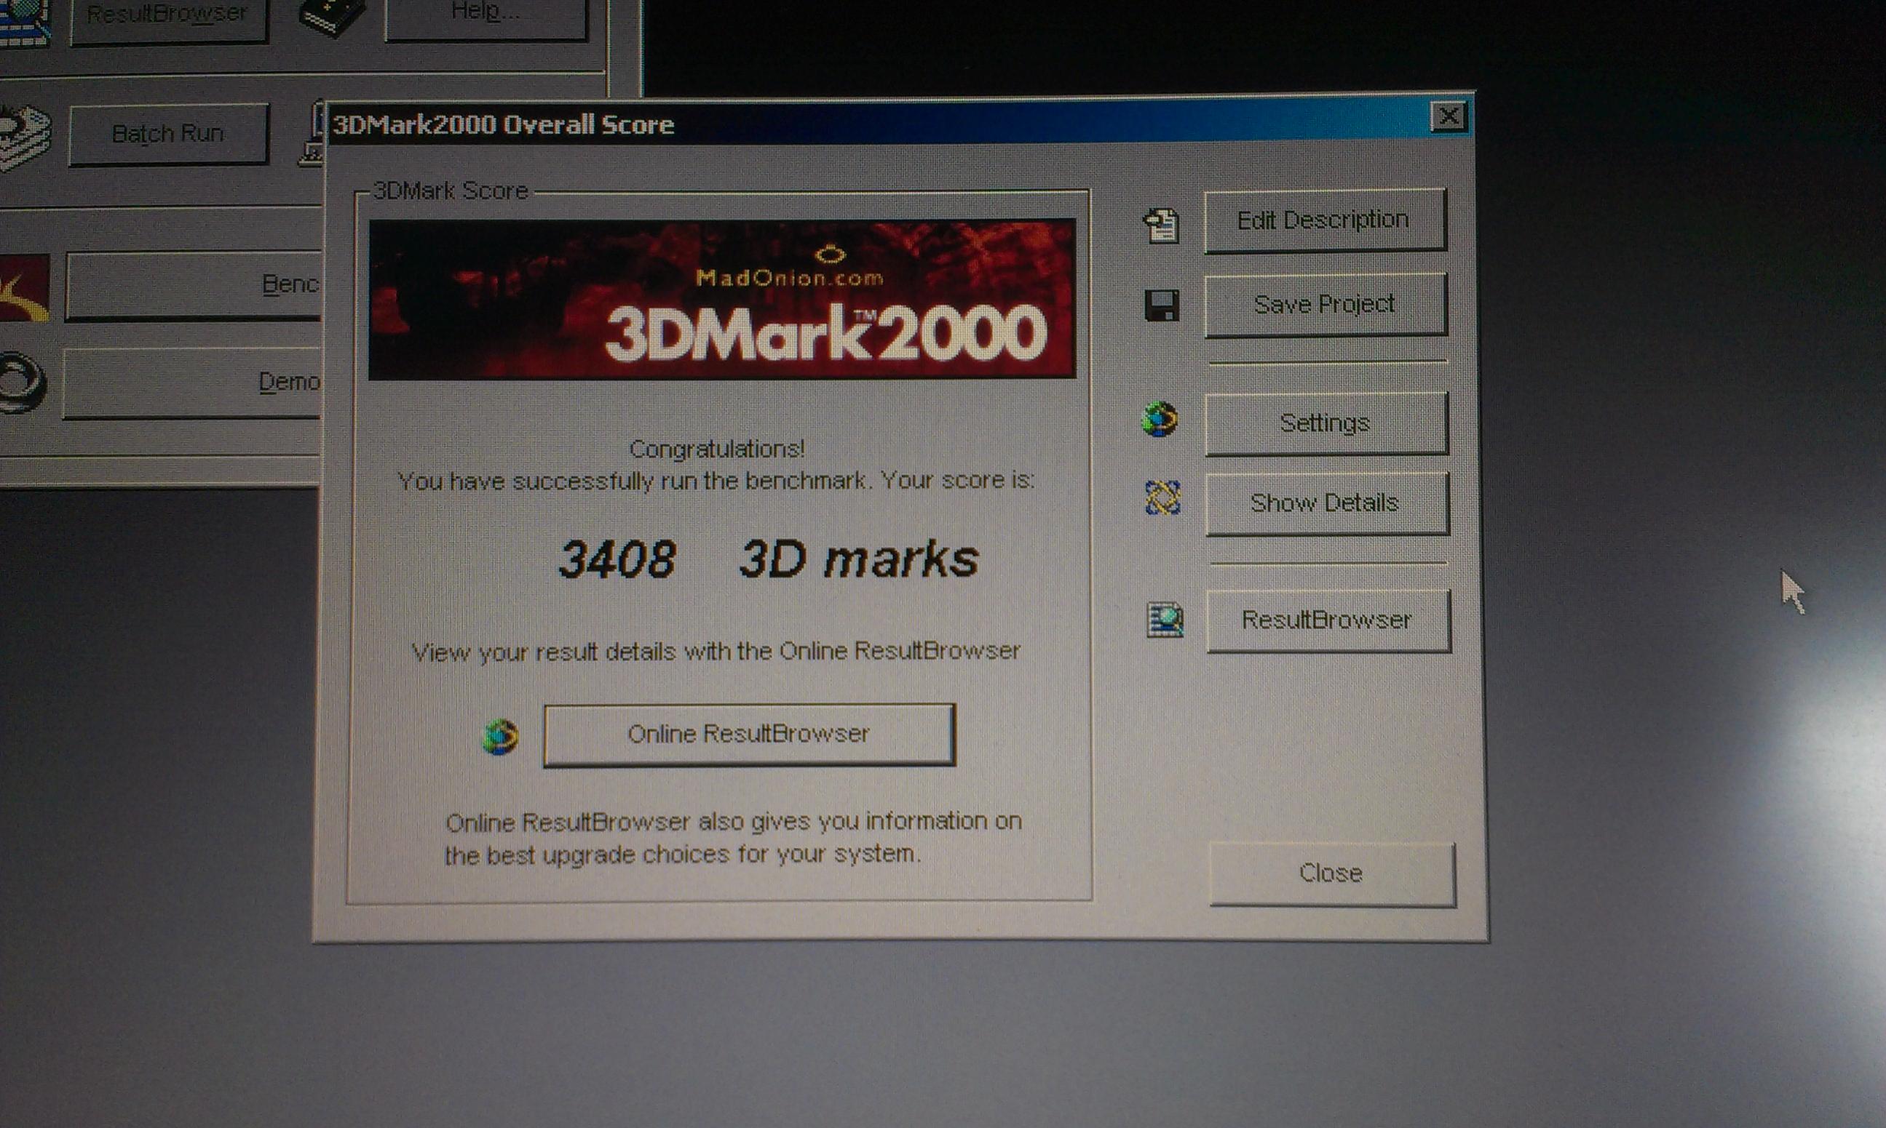This screenshot has height=1128, width=1886.
Task: Close the Overall Score dialog with X
Action: tap(1448, 117)
